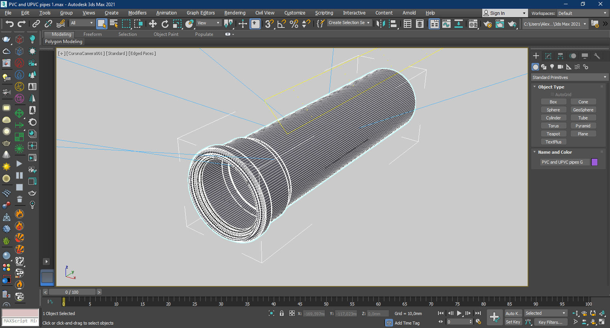Toggle Set Key mode
Image resolution: width=610 pixels, height=328 pixels.
point(513,322)
